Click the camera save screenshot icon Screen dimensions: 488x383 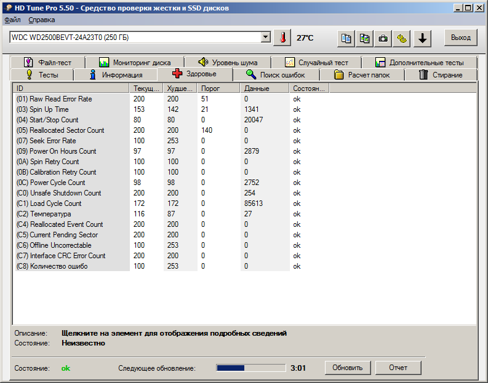click(x=383, y=38)
